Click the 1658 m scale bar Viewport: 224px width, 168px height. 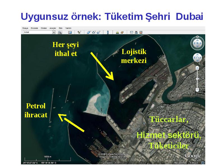(48, 159)
